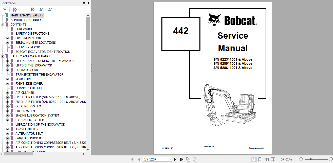Select the AIR CLEANER bookmark
The width and height of the screenshot is (333, 163).
click(25, 93)
